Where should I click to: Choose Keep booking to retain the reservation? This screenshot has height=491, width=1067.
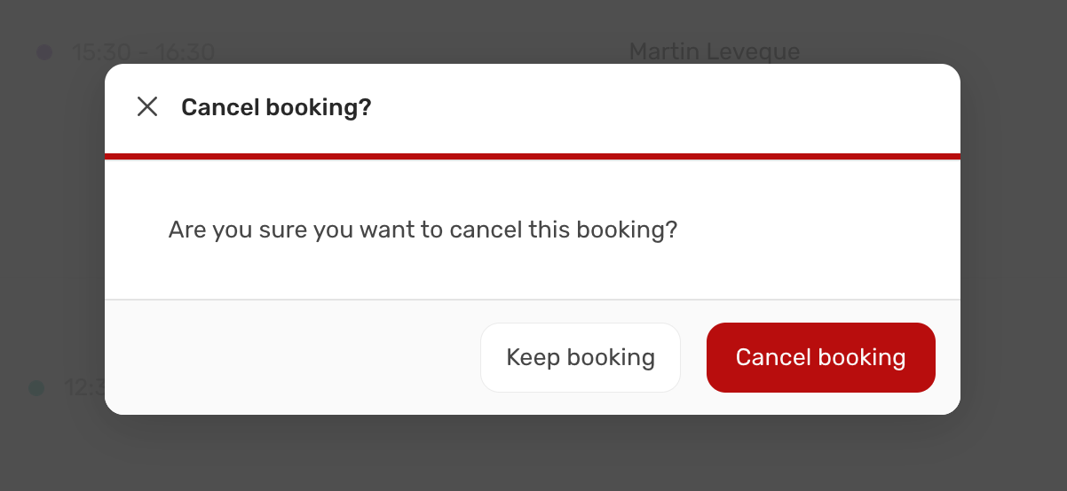tap(581, 357)
